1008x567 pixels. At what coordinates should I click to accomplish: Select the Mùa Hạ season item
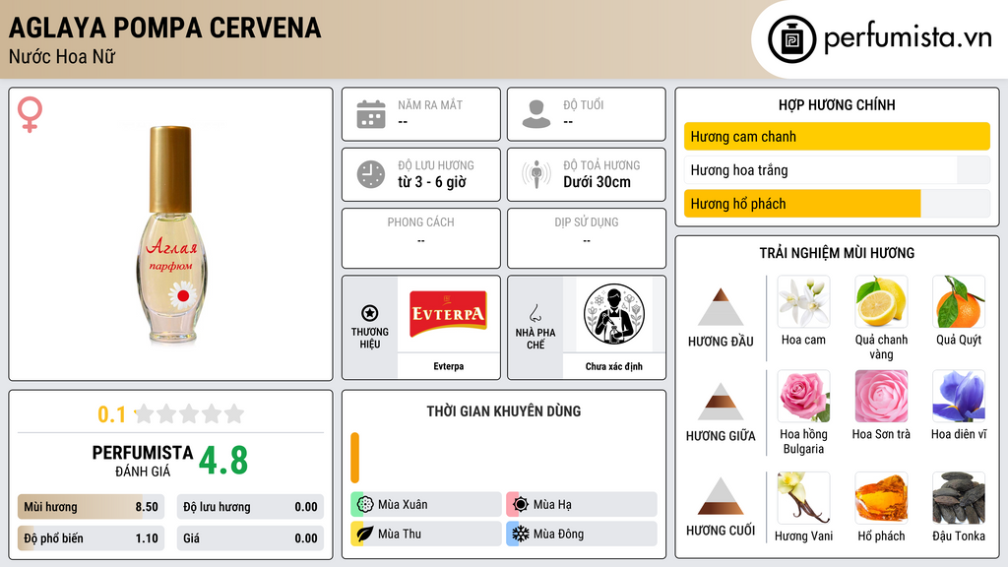582,505
